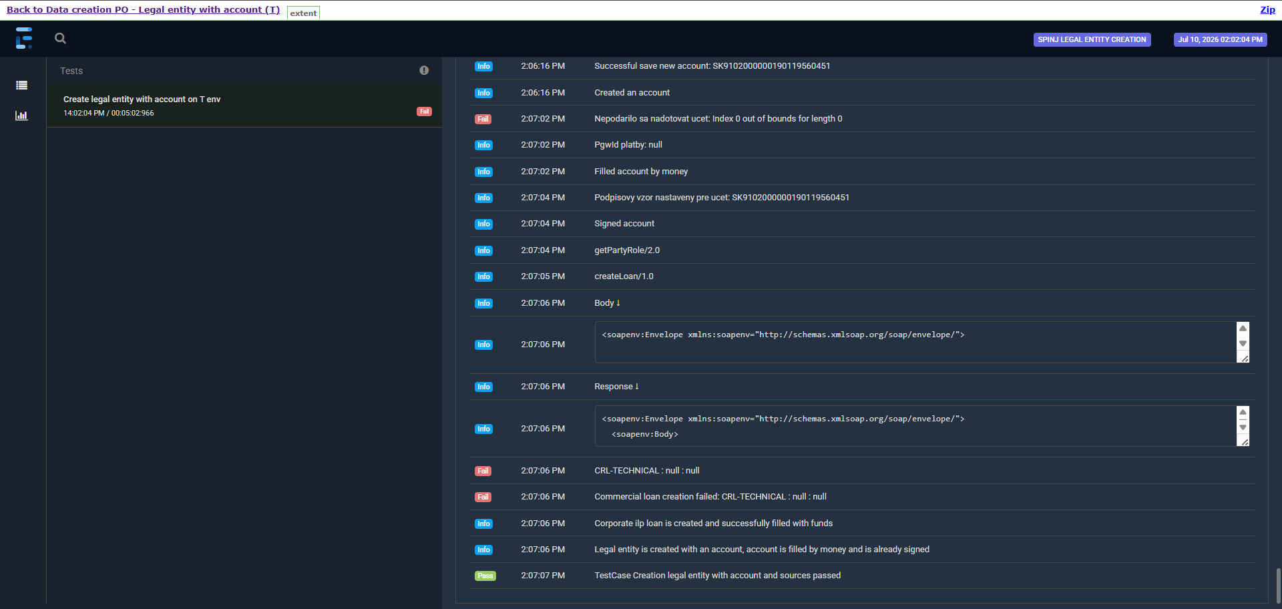This screenshot has height=609, width=1282.
Task: Click down arrow in Response XML box scrollbar
Action: point(1243,427)
